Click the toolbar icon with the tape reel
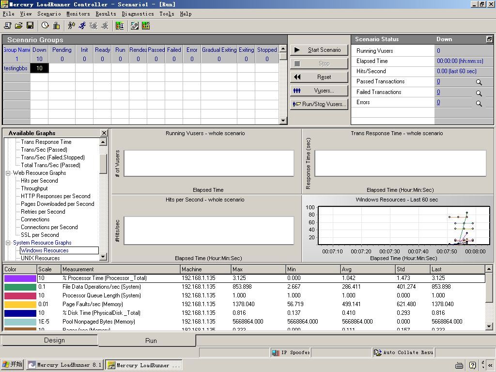The image size is (496, 372). click(135, 26)
